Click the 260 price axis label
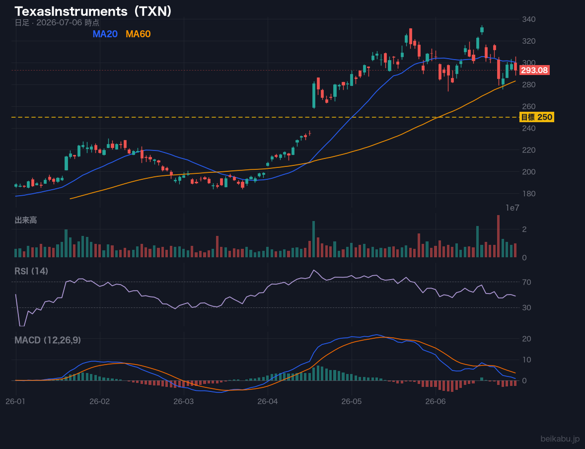The height and width of the screenshot is (449, 585). (x=529, y=106)
